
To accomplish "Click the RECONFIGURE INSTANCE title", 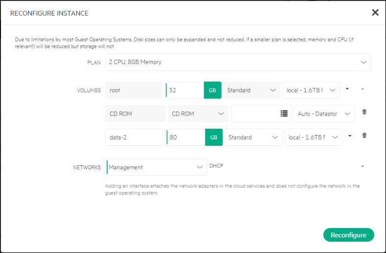I will tap(49, 13).
